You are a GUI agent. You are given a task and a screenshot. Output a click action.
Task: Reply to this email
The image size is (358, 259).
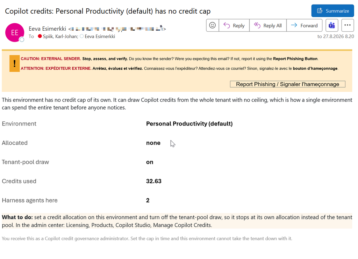234,25
